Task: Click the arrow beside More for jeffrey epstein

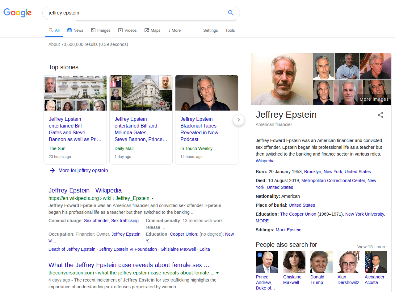Action: 52,170
